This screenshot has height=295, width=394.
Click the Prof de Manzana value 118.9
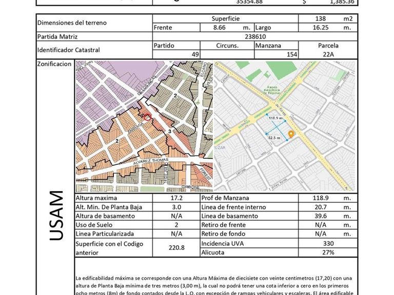(320, 198)
